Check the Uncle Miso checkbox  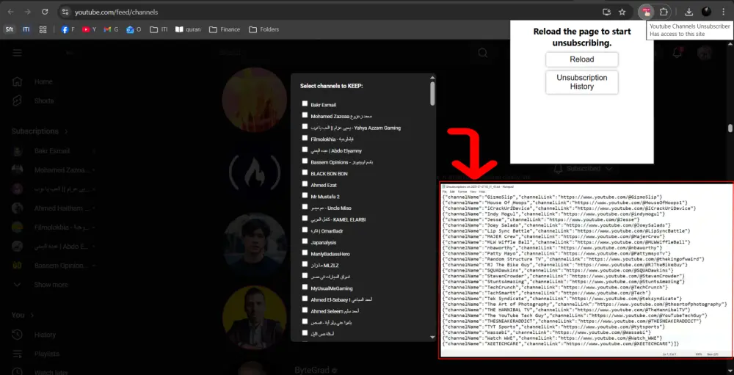[x=305, y=207]
